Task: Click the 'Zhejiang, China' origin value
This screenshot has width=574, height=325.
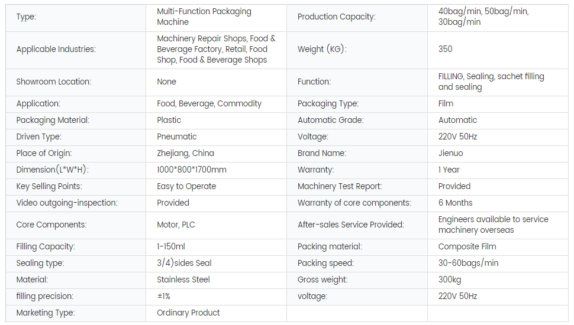Action: coord(185,153)
